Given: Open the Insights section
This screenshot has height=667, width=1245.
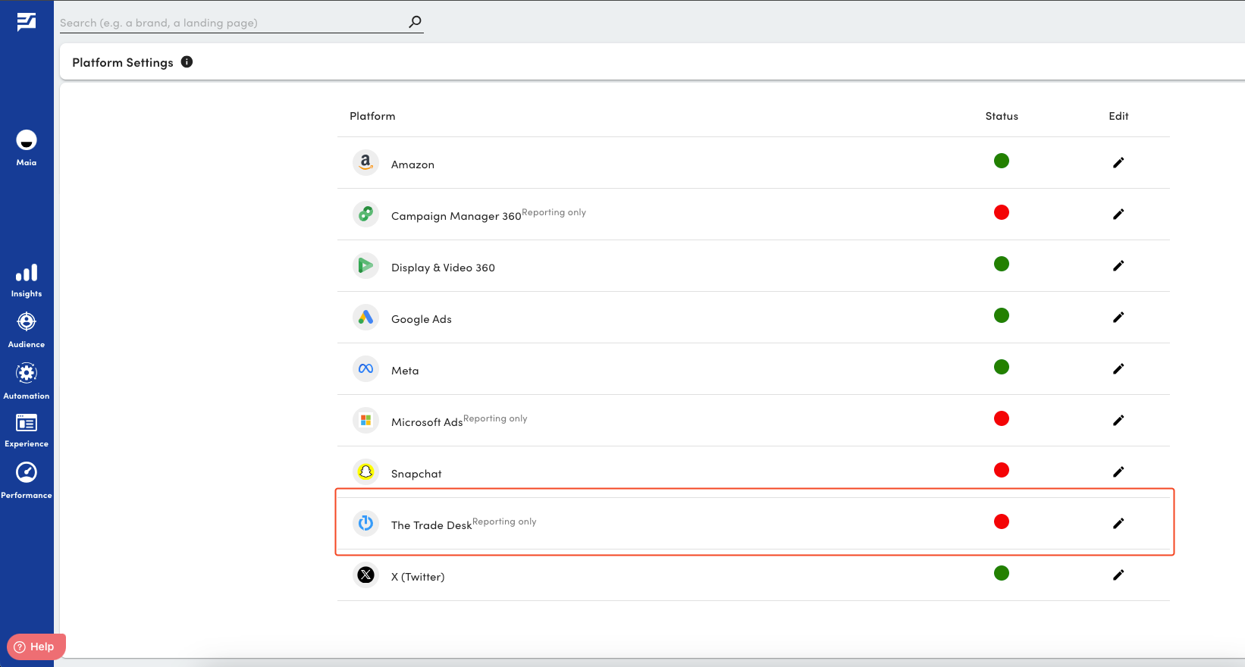Looking at the screenshot, I should (x=27, y=280).
